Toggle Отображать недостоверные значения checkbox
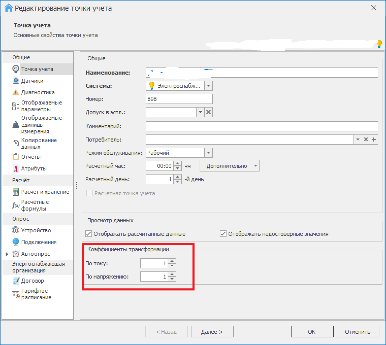The width and height of the screenshot is (386, 345). [x=223, y=234]
